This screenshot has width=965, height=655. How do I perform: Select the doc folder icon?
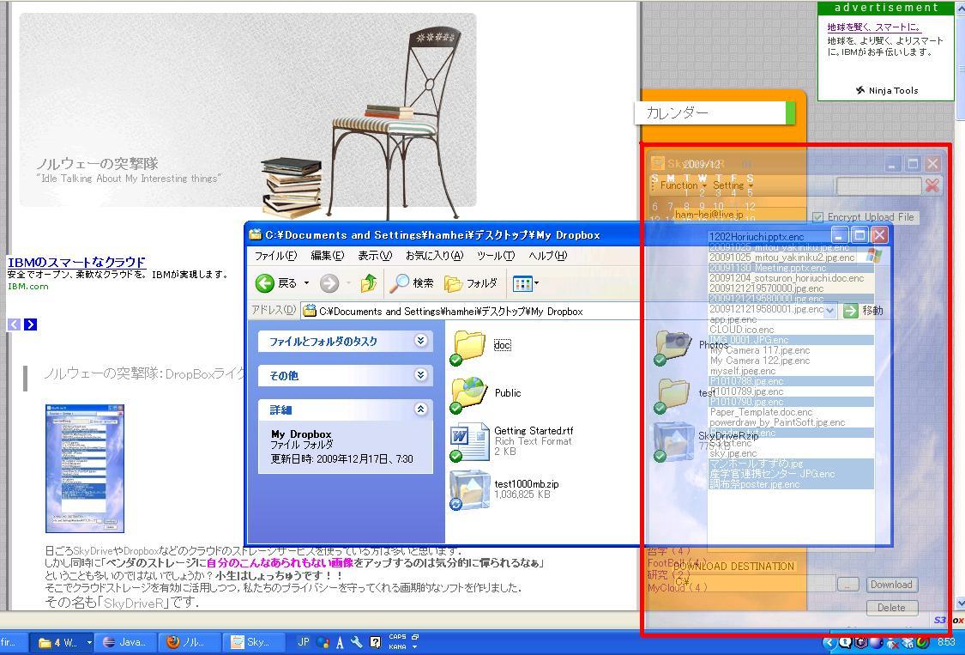click(x=469, y=346)
